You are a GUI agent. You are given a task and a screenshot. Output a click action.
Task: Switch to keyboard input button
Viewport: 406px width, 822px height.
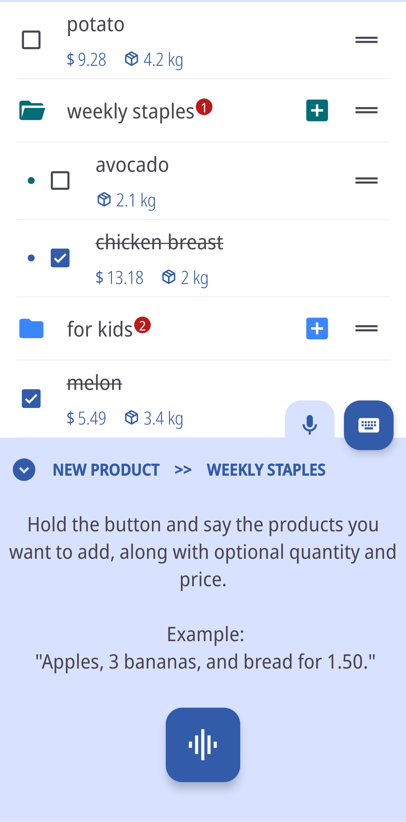(368, 425)
